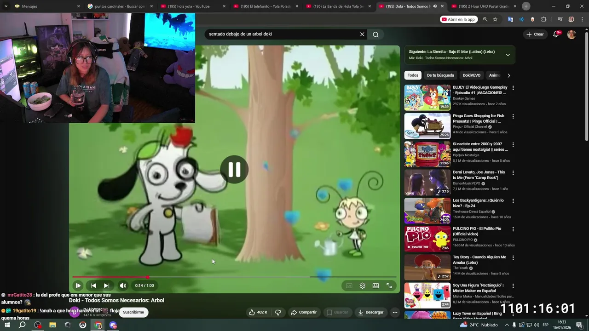The width and height of the screenshot is (589, 331).
Task: Open the BLUEY El Videojuego thumbnail
Action: 427,97
